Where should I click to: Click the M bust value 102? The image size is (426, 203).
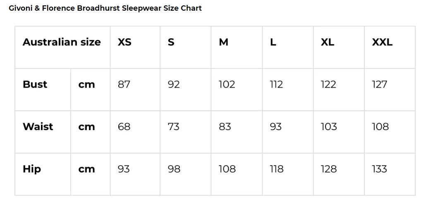coord(227,84)
